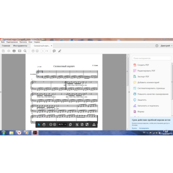Open the search magnifier tool
Viewport: 173px width, 173px height.
coord(25,51)
